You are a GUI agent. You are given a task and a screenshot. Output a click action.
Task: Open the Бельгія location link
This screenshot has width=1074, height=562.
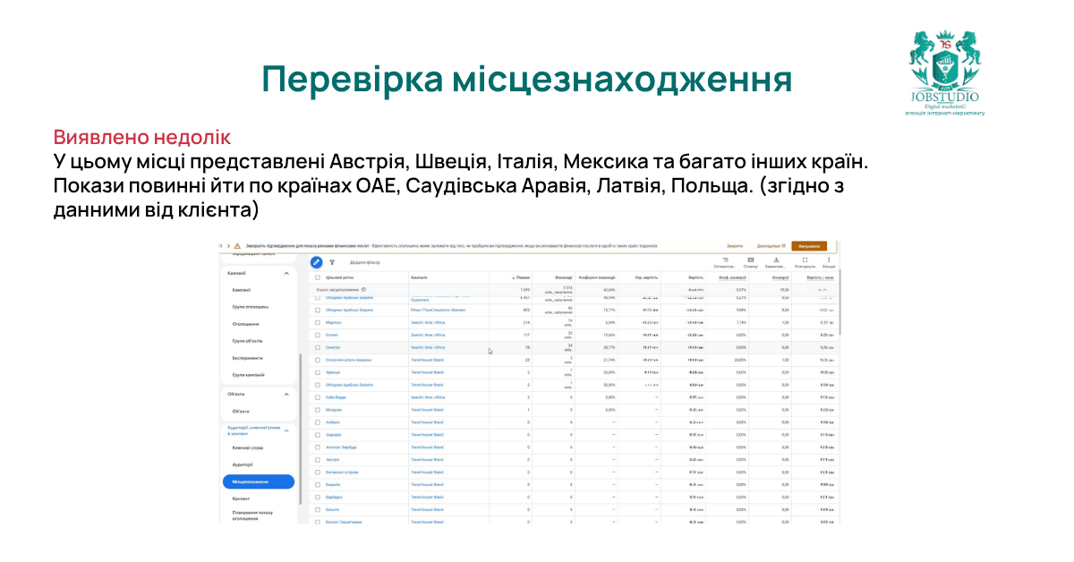(334, 509)
